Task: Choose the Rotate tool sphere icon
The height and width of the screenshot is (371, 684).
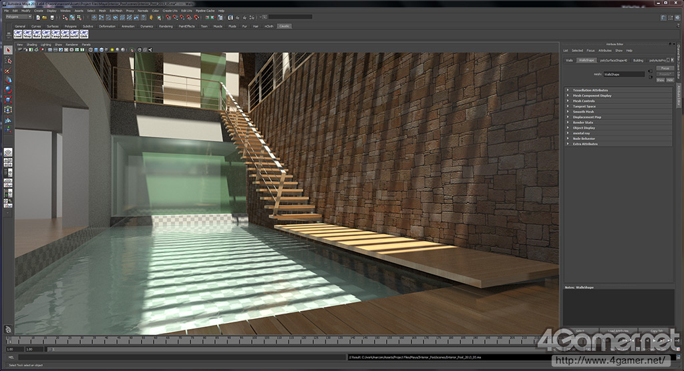Action: point(8,89)
